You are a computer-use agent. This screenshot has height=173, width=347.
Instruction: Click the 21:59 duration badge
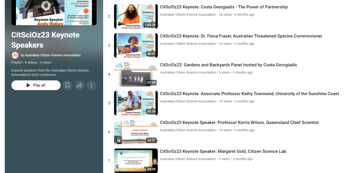click(151, 83)
